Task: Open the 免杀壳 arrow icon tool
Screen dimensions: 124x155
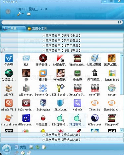Action: click(x=9, y=60)
